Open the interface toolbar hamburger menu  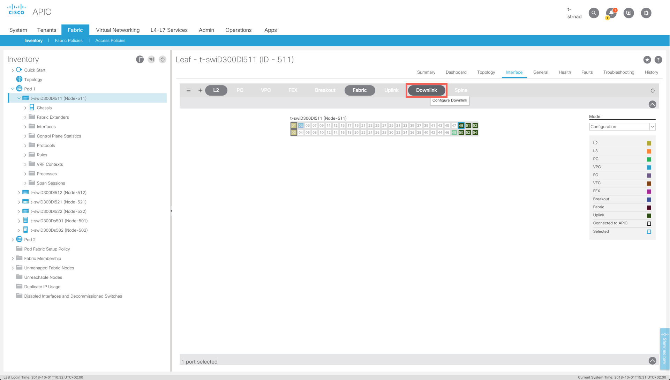click(x=188, y=90)
